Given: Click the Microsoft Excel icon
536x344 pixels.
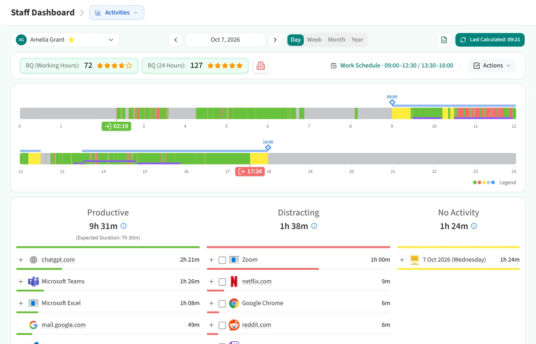Looking at the screenshot, I should [x=33, y=303].
